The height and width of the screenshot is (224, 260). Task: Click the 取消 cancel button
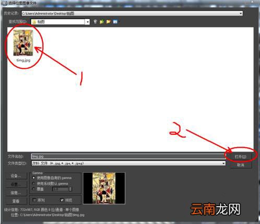click(241, 165)
